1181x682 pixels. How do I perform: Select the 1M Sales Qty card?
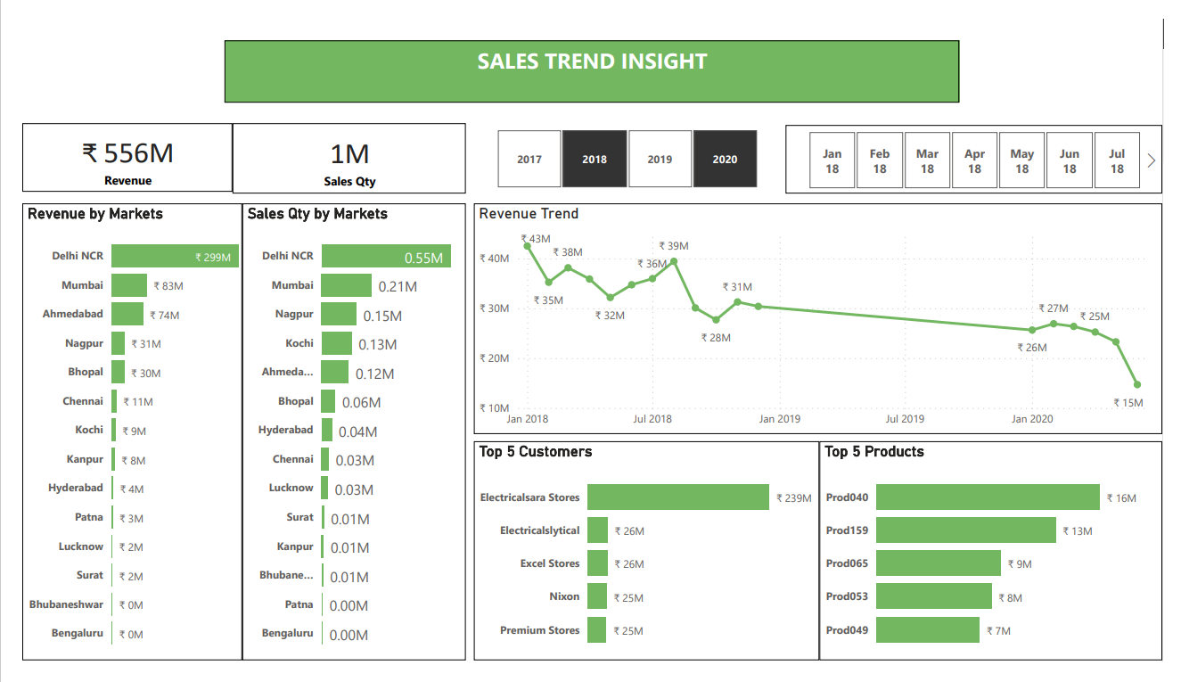[349, 159]
